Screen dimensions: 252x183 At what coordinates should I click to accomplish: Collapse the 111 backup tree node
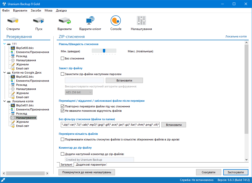pos(5,44)
